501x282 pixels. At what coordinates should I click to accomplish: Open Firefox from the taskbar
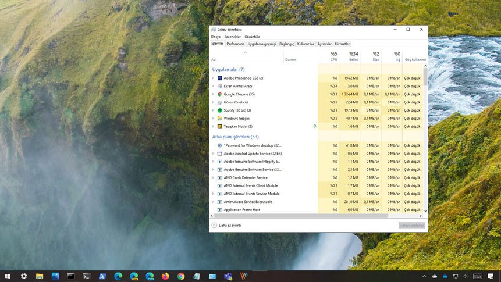[x=165, y=276]
